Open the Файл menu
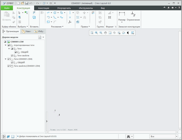182x140 pixels. 7,8
